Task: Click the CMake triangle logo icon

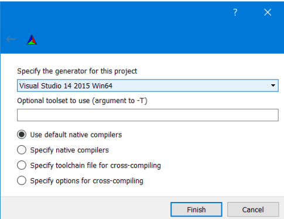Action: [32, 40]
